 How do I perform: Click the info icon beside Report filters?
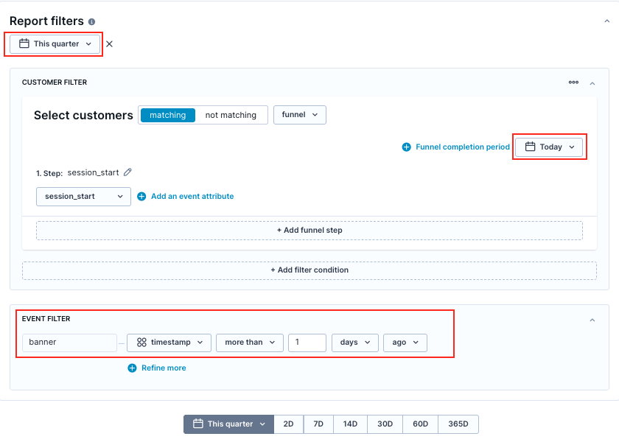point(91,21)
